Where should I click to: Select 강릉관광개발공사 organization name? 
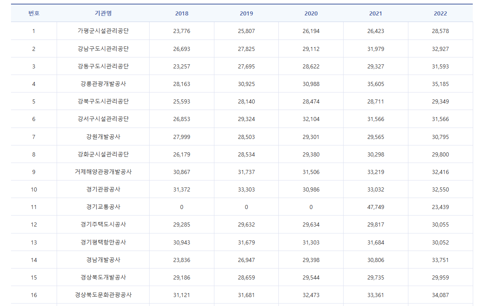click(103, 84)
